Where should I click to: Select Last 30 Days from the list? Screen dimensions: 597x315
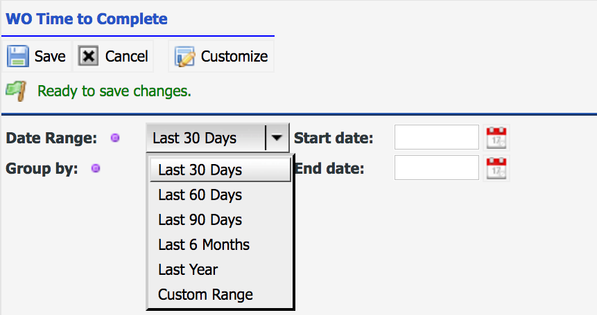[220, 170]
